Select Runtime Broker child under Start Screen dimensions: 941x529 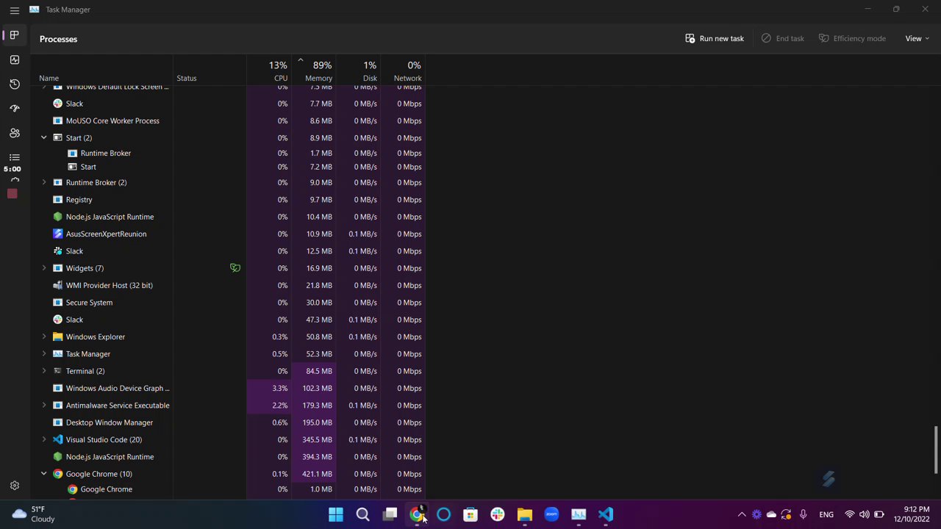click(x=227, y=153)
